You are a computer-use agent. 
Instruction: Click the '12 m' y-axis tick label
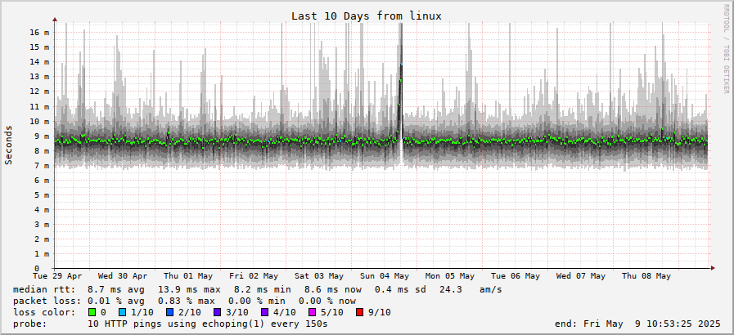[x=40, y=92]
